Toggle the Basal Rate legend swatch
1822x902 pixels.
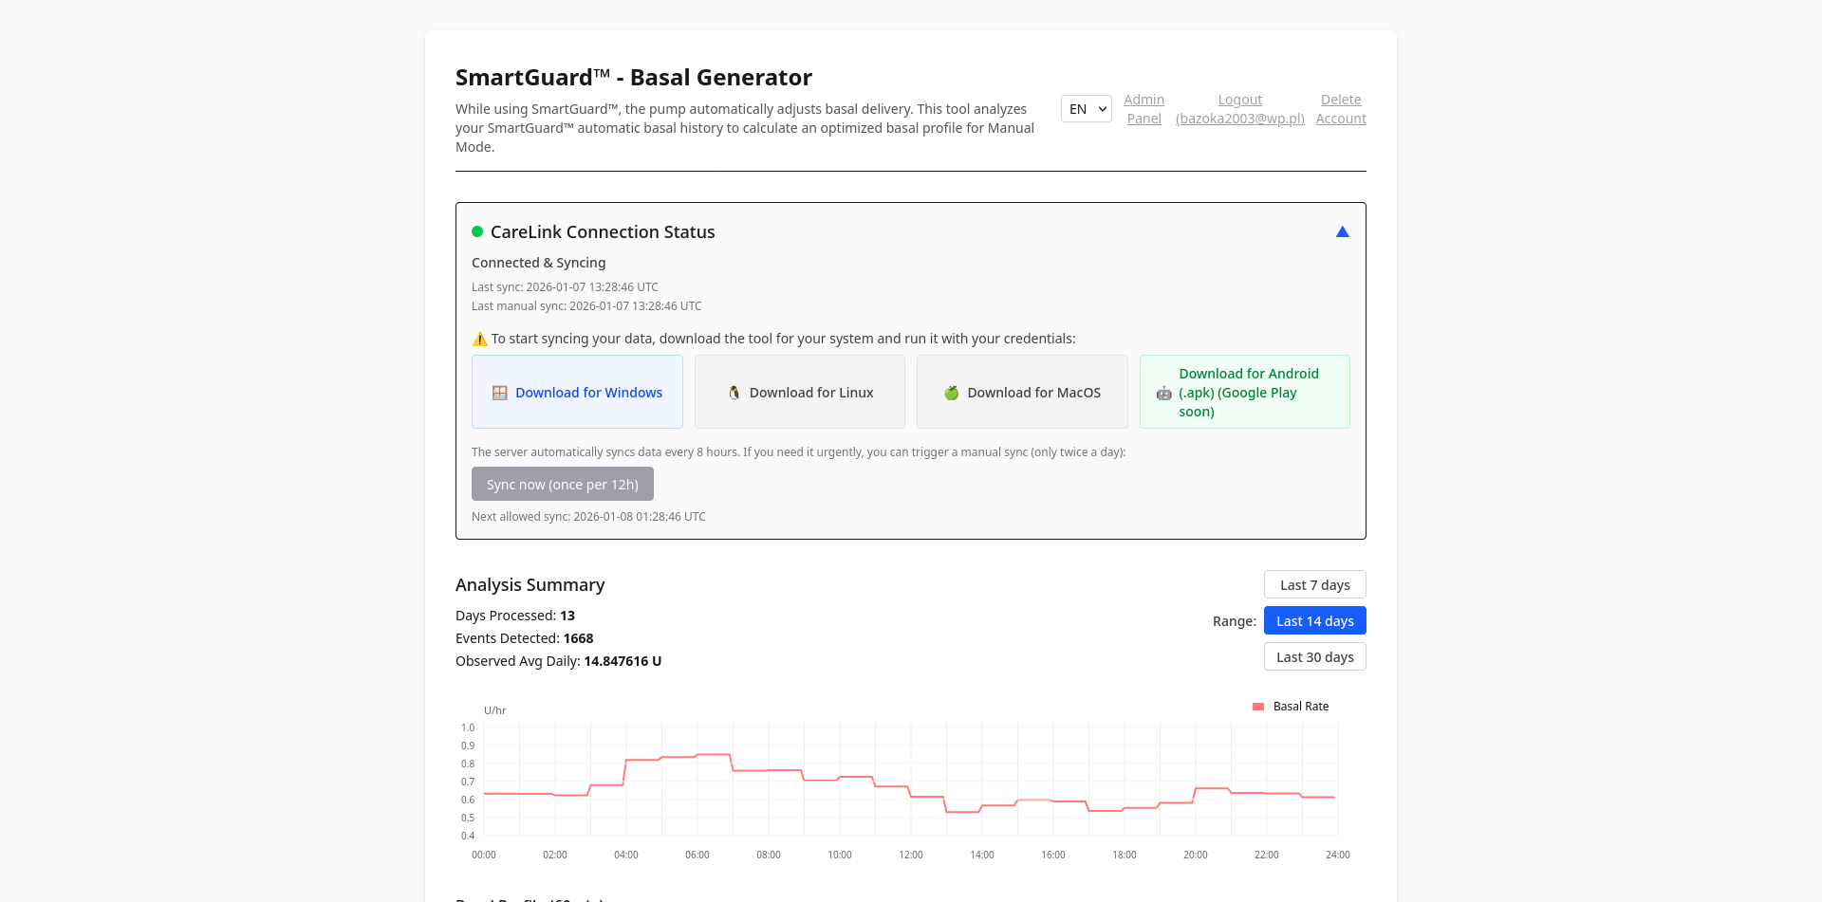pyautogui.click(x=1258, y=707)
